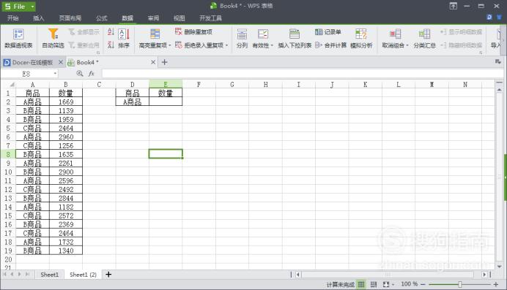Expand the 高亮重复项 dropdown
Image resolution: width=507 pixels, height=290 pixels.
pyautogui.click(x=170, y=45)
